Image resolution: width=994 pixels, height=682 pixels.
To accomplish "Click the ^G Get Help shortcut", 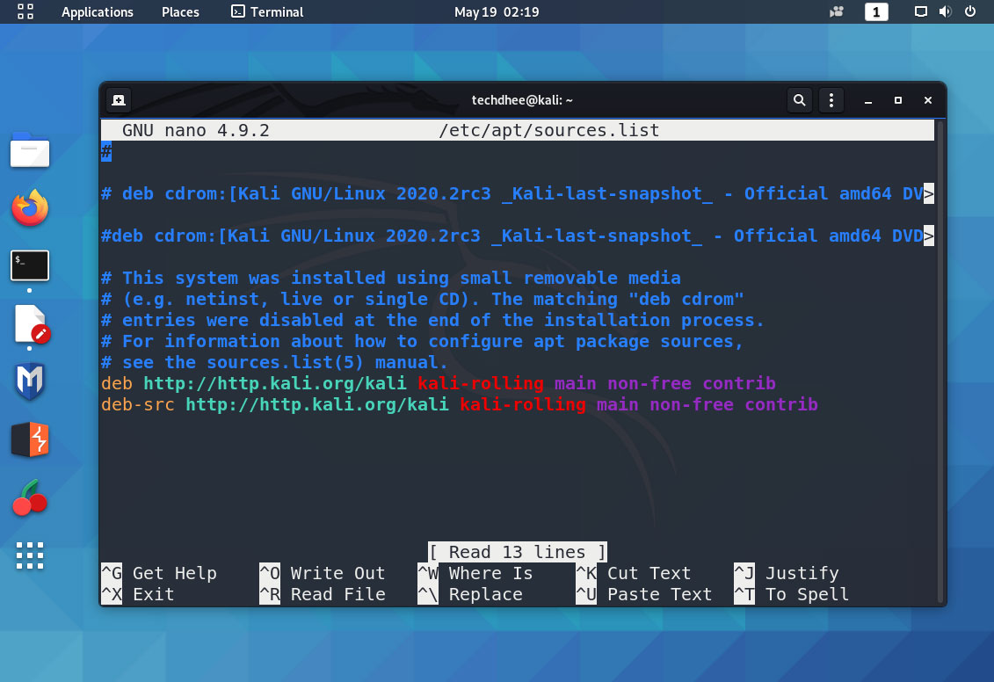I will (x=159, y=573).
